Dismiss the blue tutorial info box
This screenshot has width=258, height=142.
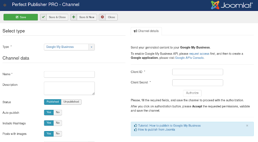coord(247,126)
